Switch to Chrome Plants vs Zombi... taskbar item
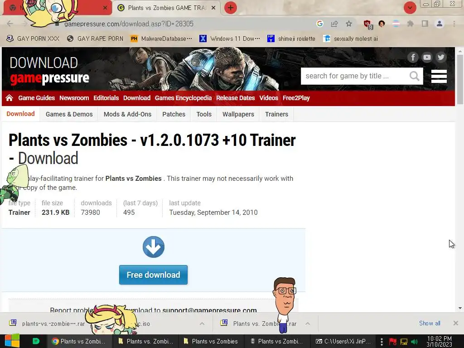This screenshot has width=464, height=348. (x=79, y=341)
